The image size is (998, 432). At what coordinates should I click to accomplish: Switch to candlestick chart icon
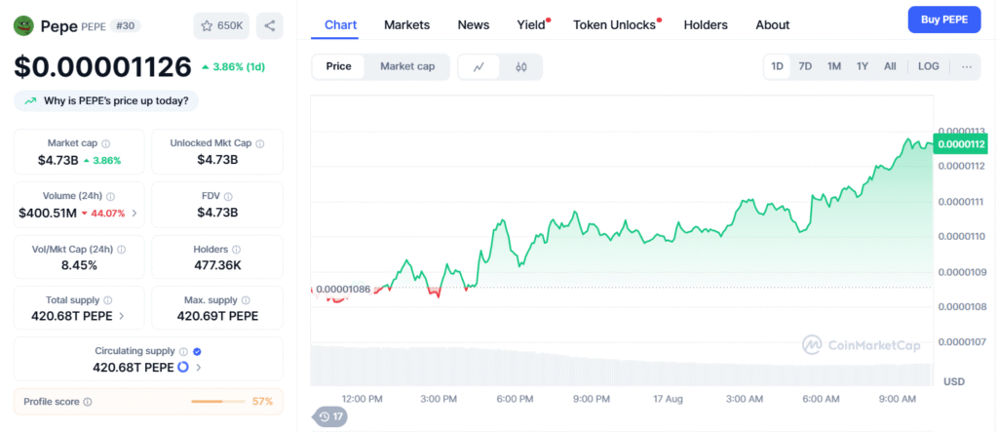(521, 67)
